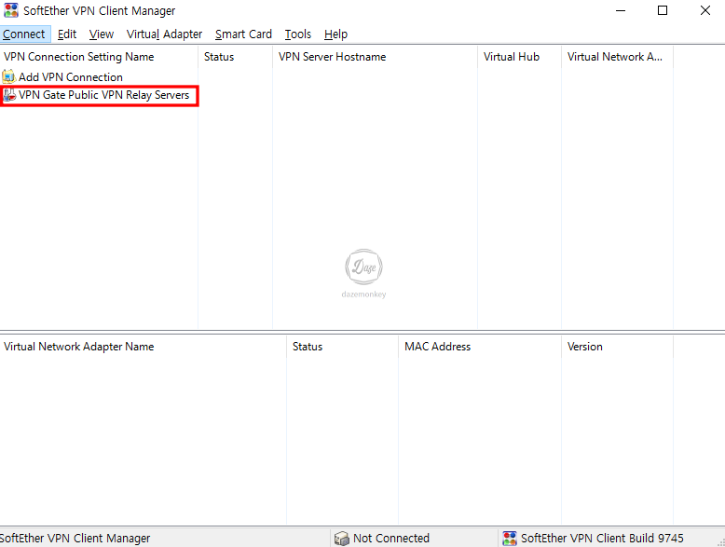The height and width of the screenshot is (547, 725).
Task: Open the View menu
Action: click(x=102, y=34)
